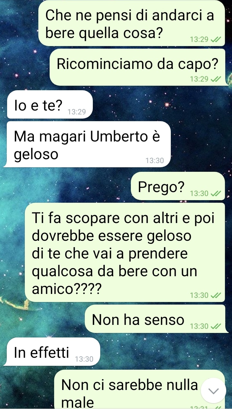Tap the scroll-to-bottom chevron button
Screen dimensions: 232x409
pyautogui.click(x=213, y=391)
